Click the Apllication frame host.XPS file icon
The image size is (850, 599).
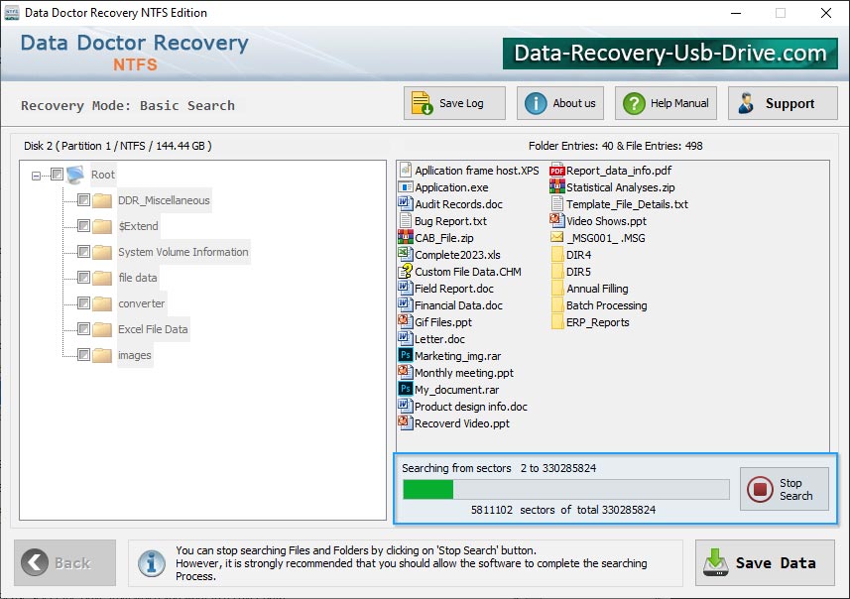[406, 170]
